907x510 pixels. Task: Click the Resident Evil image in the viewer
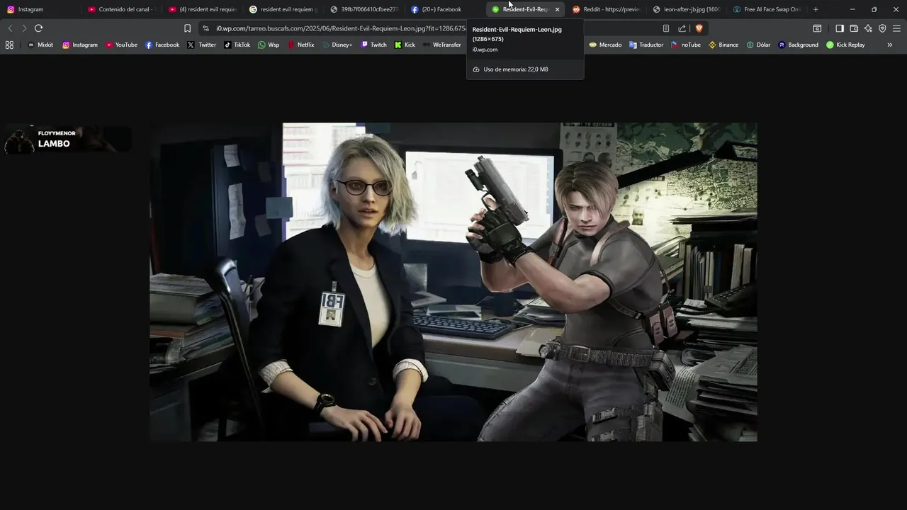453,282
